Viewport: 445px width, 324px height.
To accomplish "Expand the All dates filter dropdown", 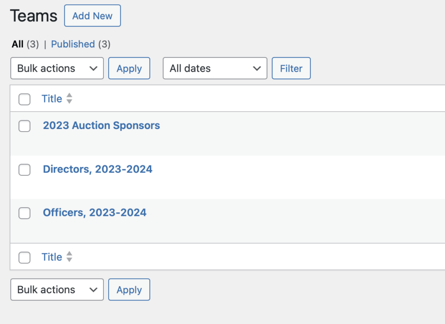I will pyautogui.click(x=215, y=69).
